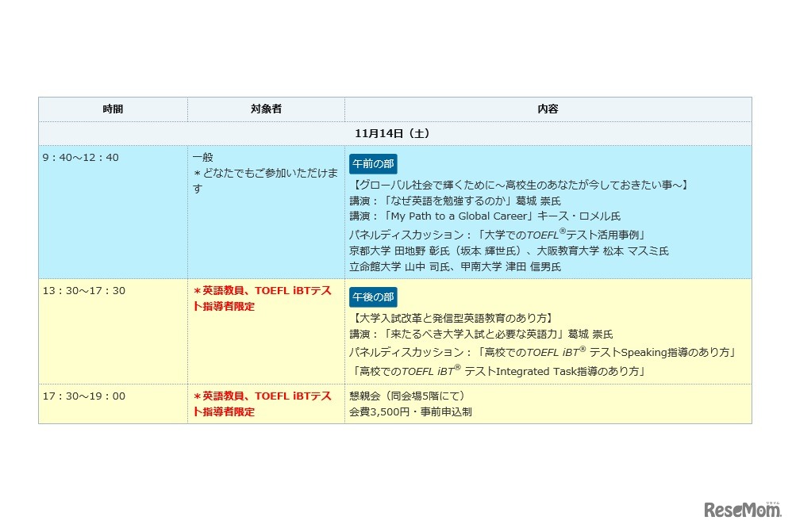Click the red 英語教員、TOEFL iBTテスト指導者限定 text
Image resolution: width=792 pixels, height=528 pixels.
tap(260, 299)
